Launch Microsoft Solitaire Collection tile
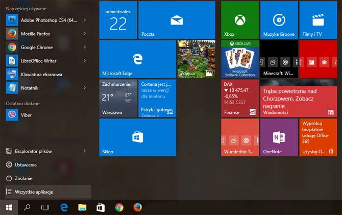 pyautogui.click(x=240, y=59)
